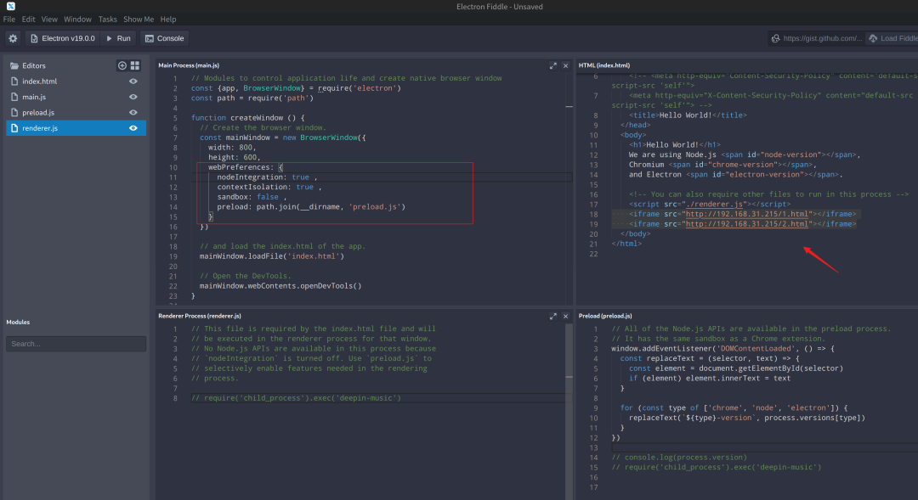Viewport: 918px width, 500px height.
Task: Click the HTML (index.html) panel title
Action: point(604,65)
